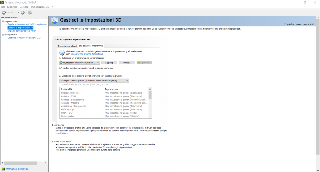Open the Modifica menu
Viewport: 320px width, 172px height.
tap(12, 7)
